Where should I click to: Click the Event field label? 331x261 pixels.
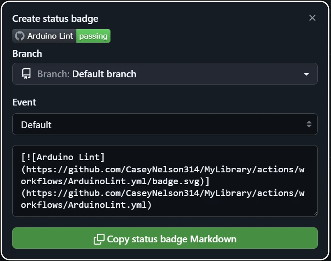point(24,102)
